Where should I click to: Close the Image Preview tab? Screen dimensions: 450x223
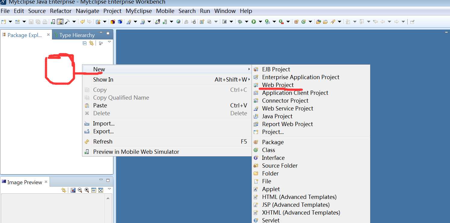click(46, 182)
